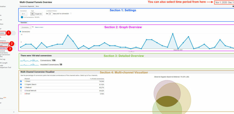Click the graduation cap icon at top right

click(233, 6)
